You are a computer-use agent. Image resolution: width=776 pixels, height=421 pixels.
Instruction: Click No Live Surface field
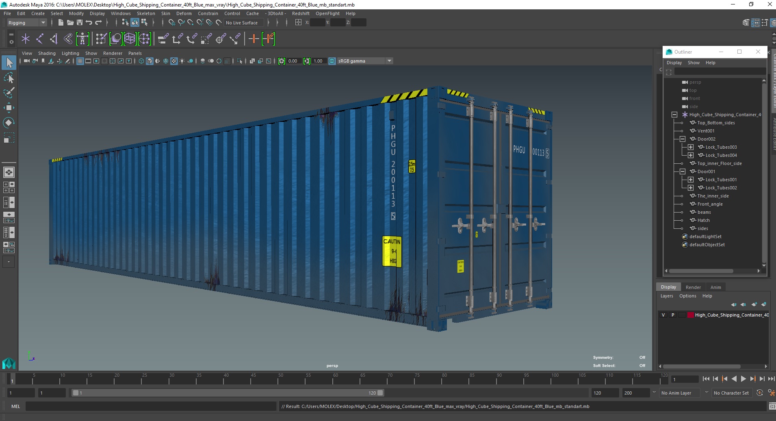(x=244, y=23)
